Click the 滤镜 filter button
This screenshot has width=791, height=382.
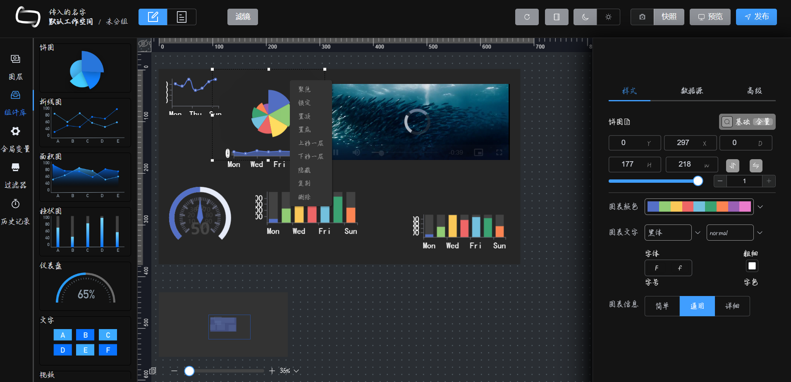[x=243, y=17]
